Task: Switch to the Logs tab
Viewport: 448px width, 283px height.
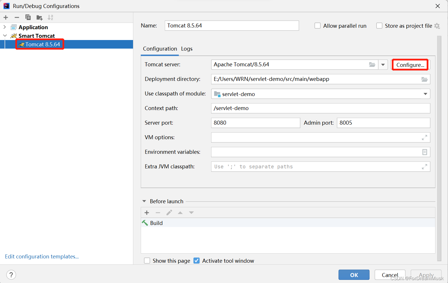Action: tap(187, 49)
